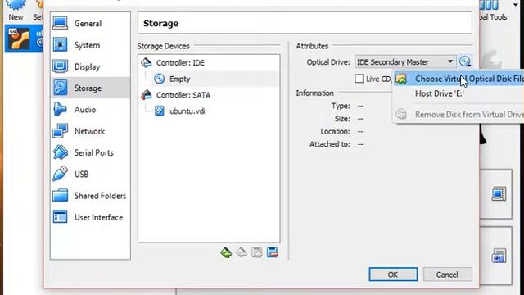Viewport: 524px width, 295px height.
Task: Click the Remove Disk menu icon
Action: 401,115
